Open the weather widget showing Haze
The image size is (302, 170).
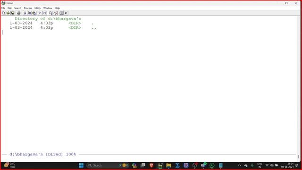[x=9, y=165]
